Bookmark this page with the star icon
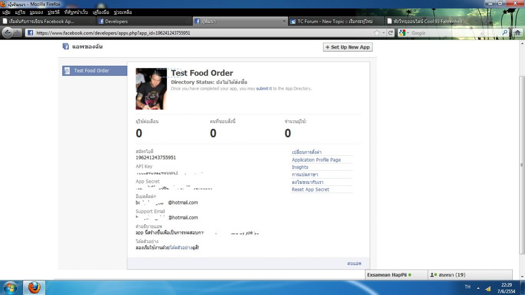This screenshot has height=295, width=525. (x=377, y=33)
